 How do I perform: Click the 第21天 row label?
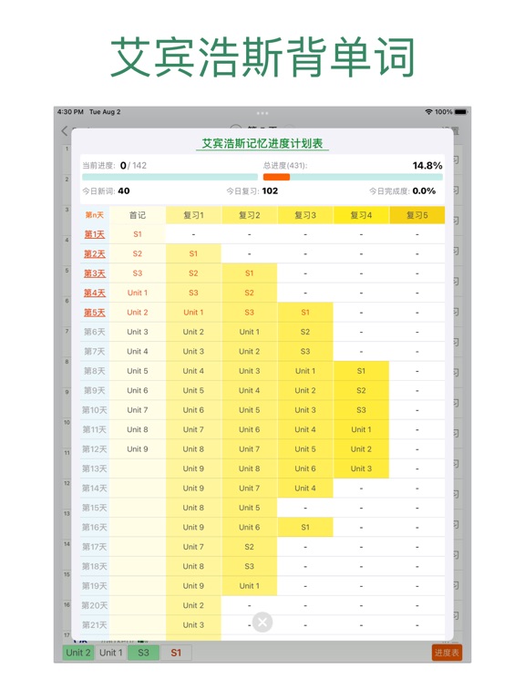[x=95, y=625]
